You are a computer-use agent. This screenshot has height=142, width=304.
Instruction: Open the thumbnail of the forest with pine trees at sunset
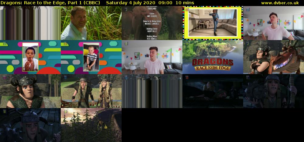(x=91, y=125)
